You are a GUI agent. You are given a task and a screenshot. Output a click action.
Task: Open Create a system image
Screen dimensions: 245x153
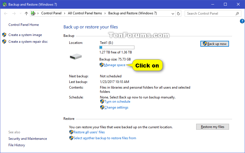[x=25, y=35]
